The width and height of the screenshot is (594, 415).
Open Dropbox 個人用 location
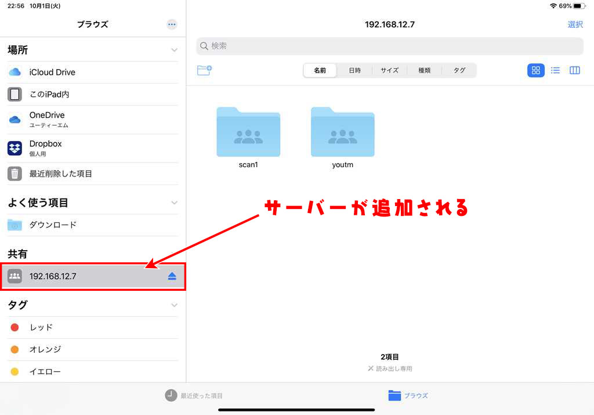click(x=92, y=148)
